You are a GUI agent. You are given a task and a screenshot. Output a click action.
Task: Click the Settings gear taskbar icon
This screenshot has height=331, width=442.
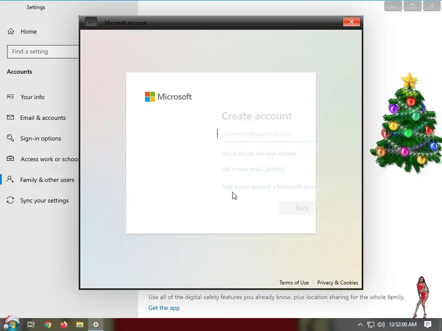pos(96,325)
